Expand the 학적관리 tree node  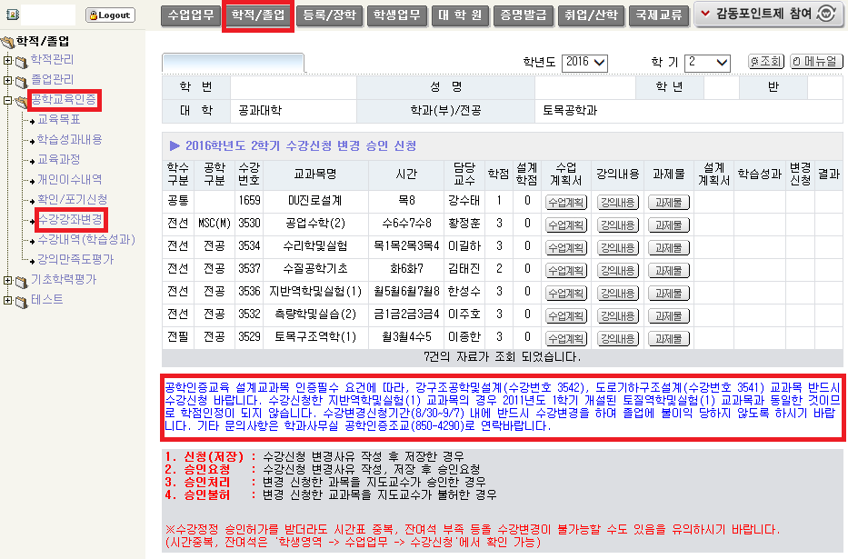(x=7, y=61)
